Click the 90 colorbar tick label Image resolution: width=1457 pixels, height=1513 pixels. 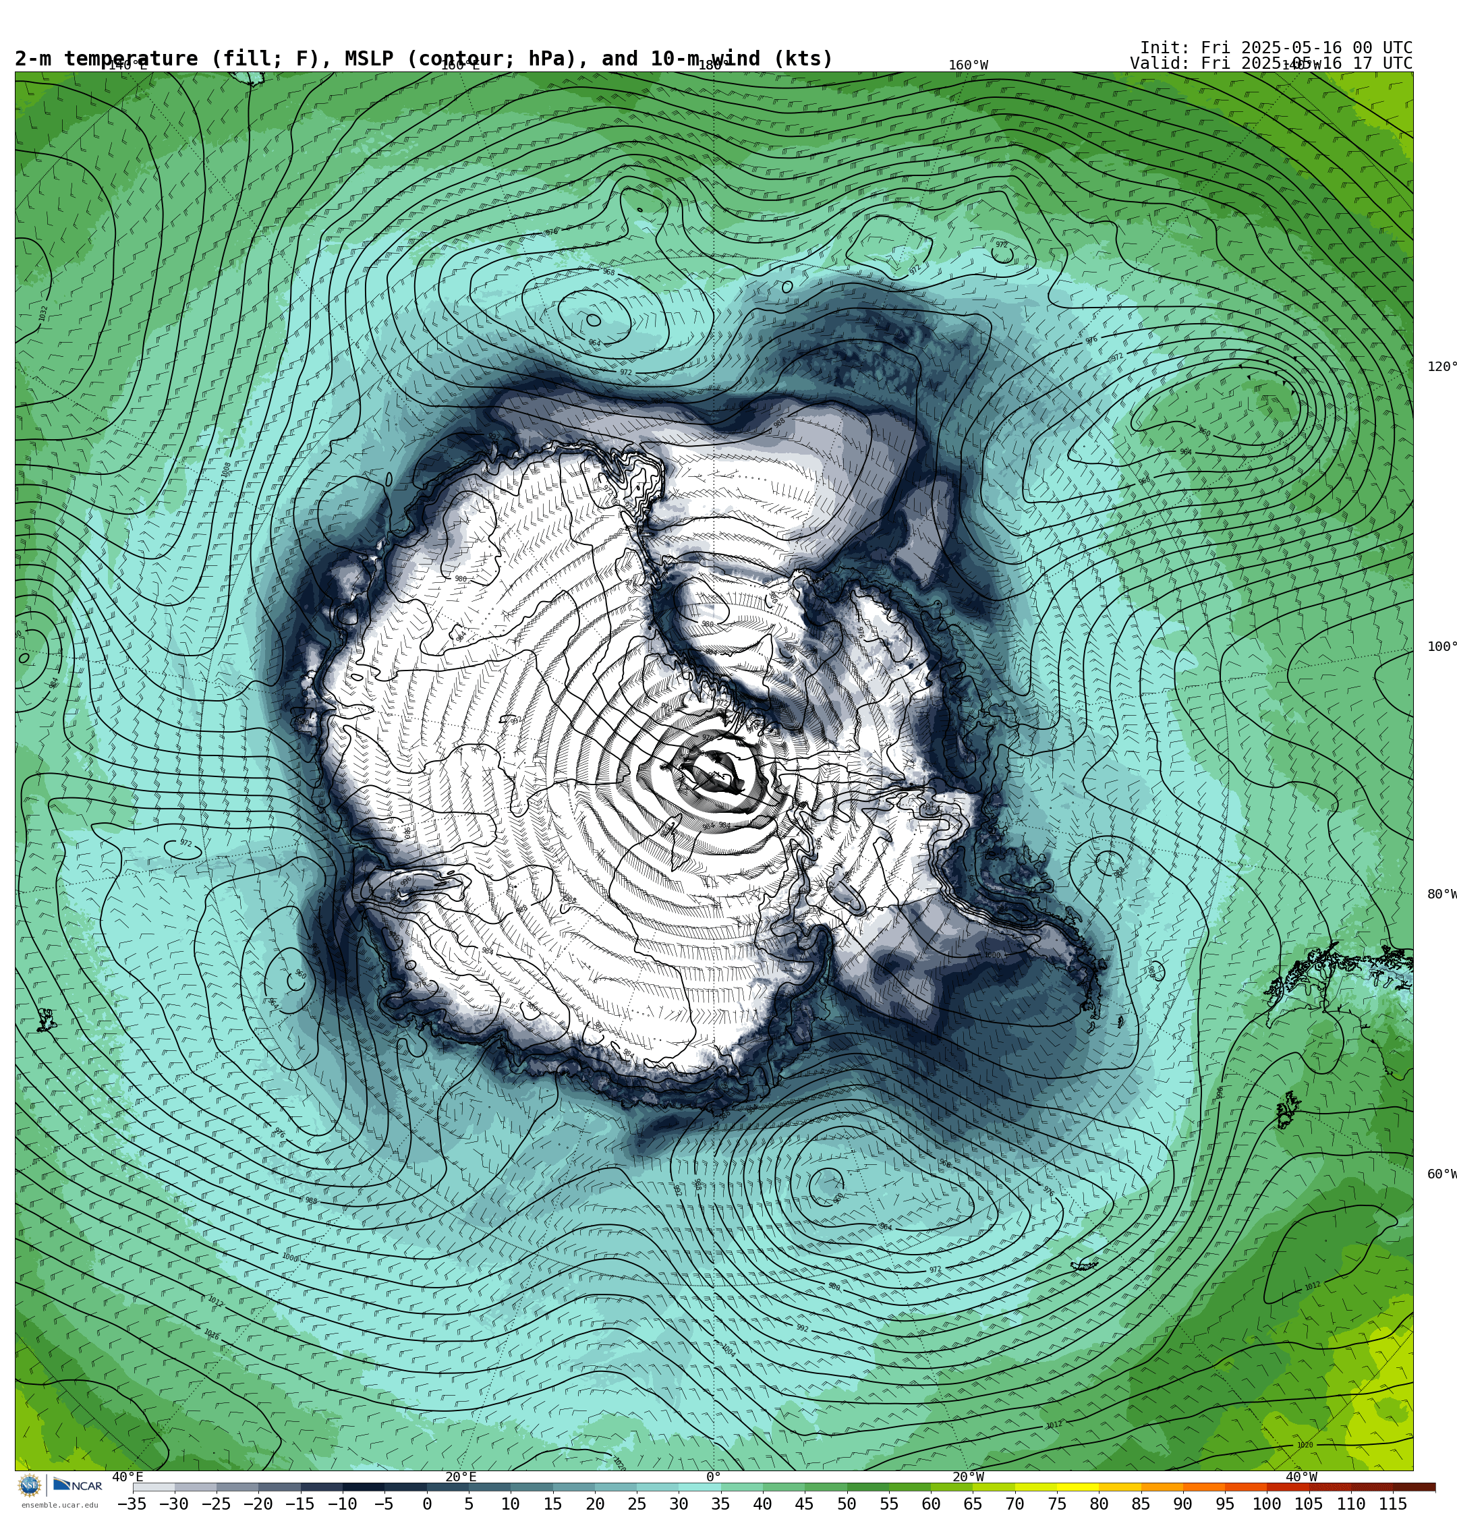point(1183,1504)
